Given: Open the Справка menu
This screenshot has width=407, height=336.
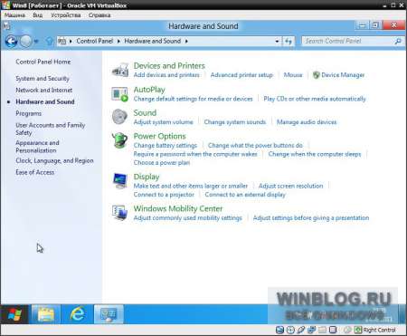Looking at the screenshot, I should tap(99, 15).
